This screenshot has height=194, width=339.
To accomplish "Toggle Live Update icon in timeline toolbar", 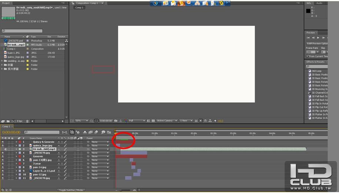I will pyautogui.click(x=72, y=132).
